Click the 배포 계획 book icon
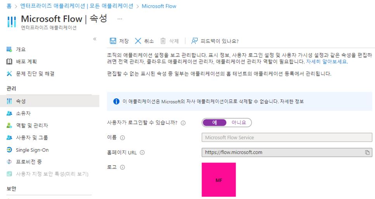The width and height of the screenshot is (375, 199). point(9,62)
